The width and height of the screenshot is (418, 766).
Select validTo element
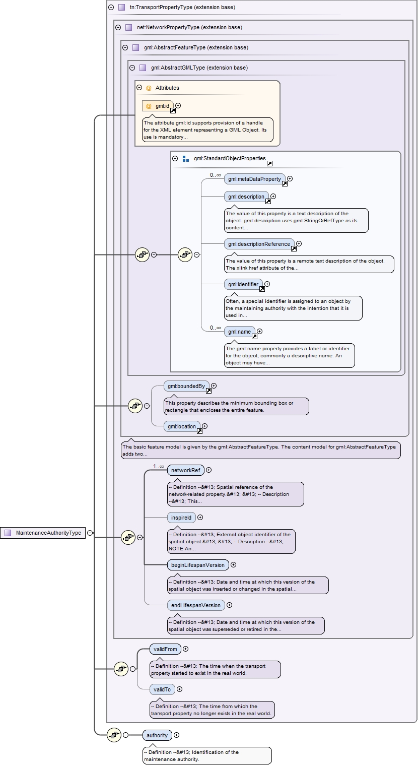[x=162, y=689]
